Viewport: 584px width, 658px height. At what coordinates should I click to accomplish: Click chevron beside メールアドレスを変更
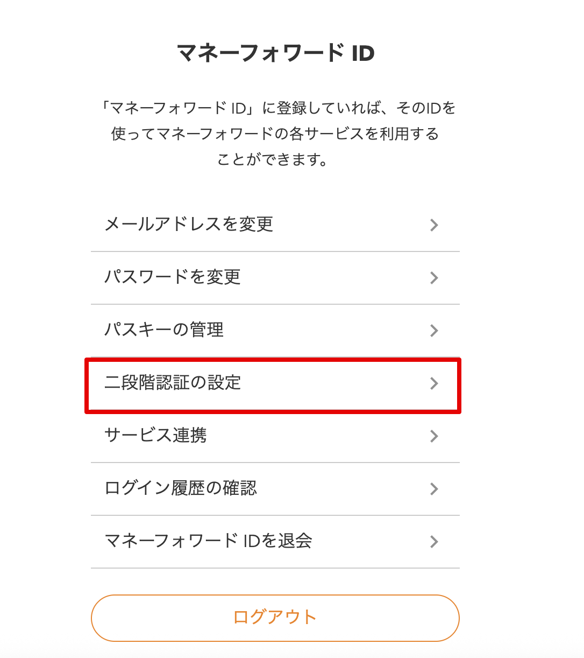tap(434, 225)
